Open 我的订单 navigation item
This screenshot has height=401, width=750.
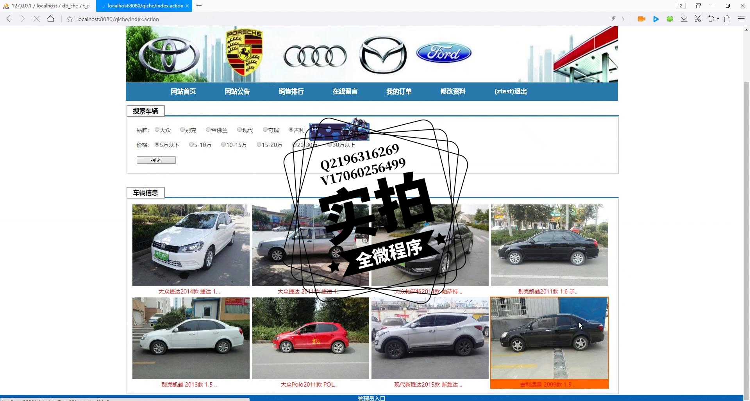tap(399, 91)
